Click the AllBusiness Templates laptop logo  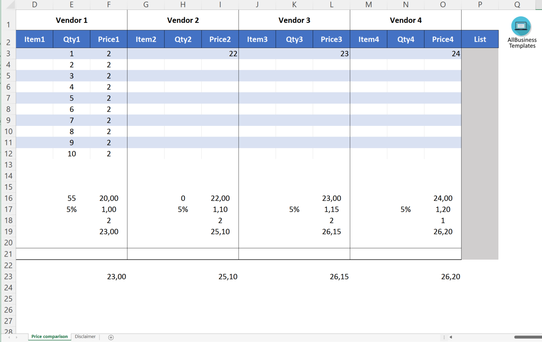click(521, 26)
